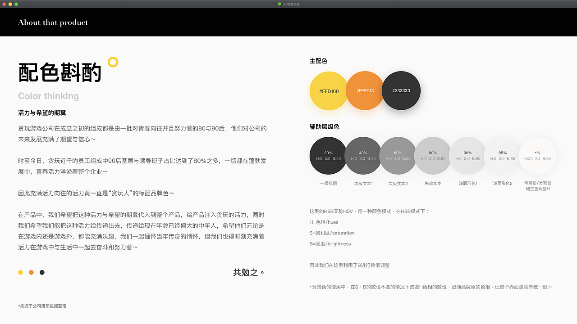Click the 活力与希望的期冀 subheading
577x324 pixels.
(x=42, y=113)
